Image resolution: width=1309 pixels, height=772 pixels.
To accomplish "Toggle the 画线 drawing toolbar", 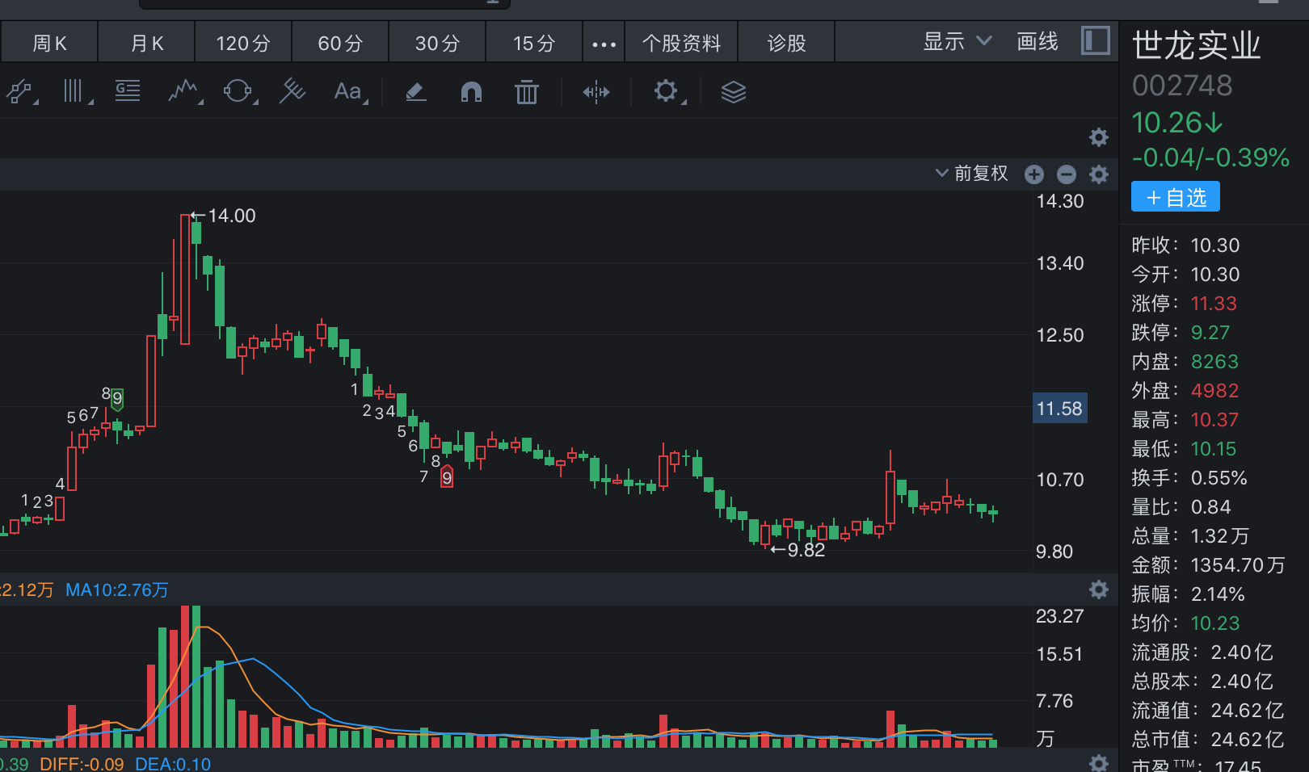I will tap(1038, 42).
